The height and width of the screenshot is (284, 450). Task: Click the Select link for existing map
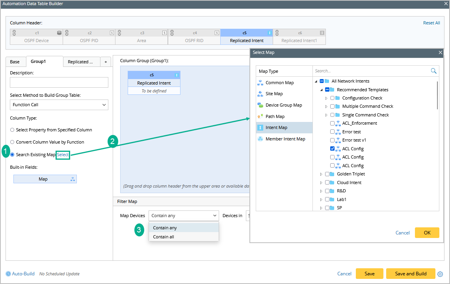63,155
